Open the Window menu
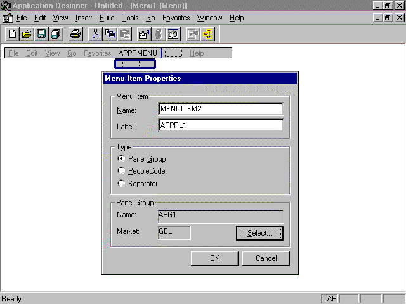The image size is (406, 304). tap(210, 18)
